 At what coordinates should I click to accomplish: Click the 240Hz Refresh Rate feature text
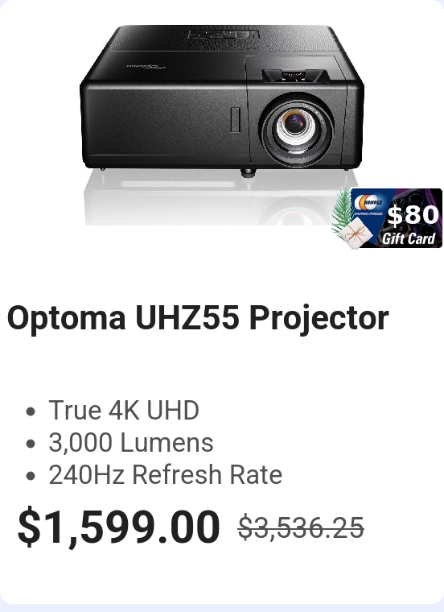click(x=165, y=474)
